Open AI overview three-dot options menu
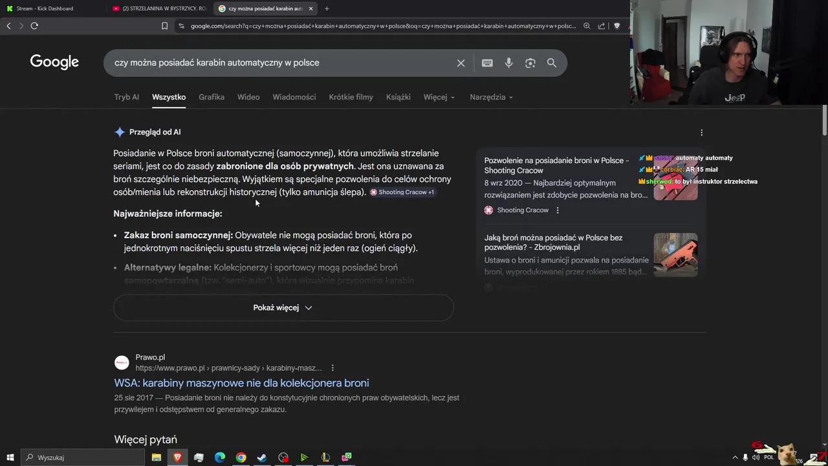The width and height of the screenshot is (828, 466). point(702,133)
